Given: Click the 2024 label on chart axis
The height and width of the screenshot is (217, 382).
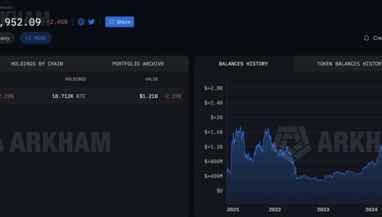Looking at the screenshot, I should pyautogui.click(x=371, y=210).
